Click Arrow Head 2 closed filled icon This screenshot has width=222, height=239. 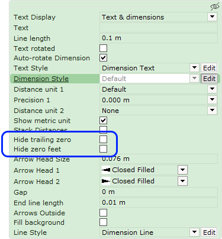pos(106,181)
